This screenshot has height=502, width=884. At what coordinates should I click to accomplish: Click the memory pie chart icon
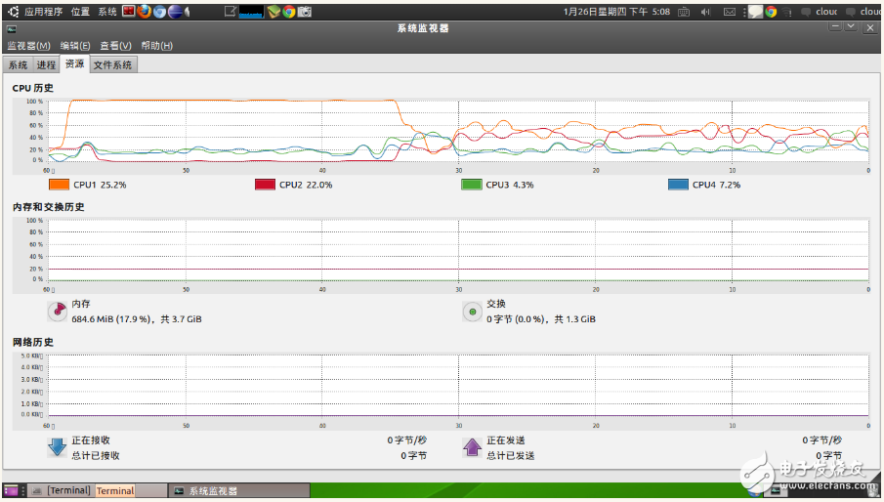58,311
